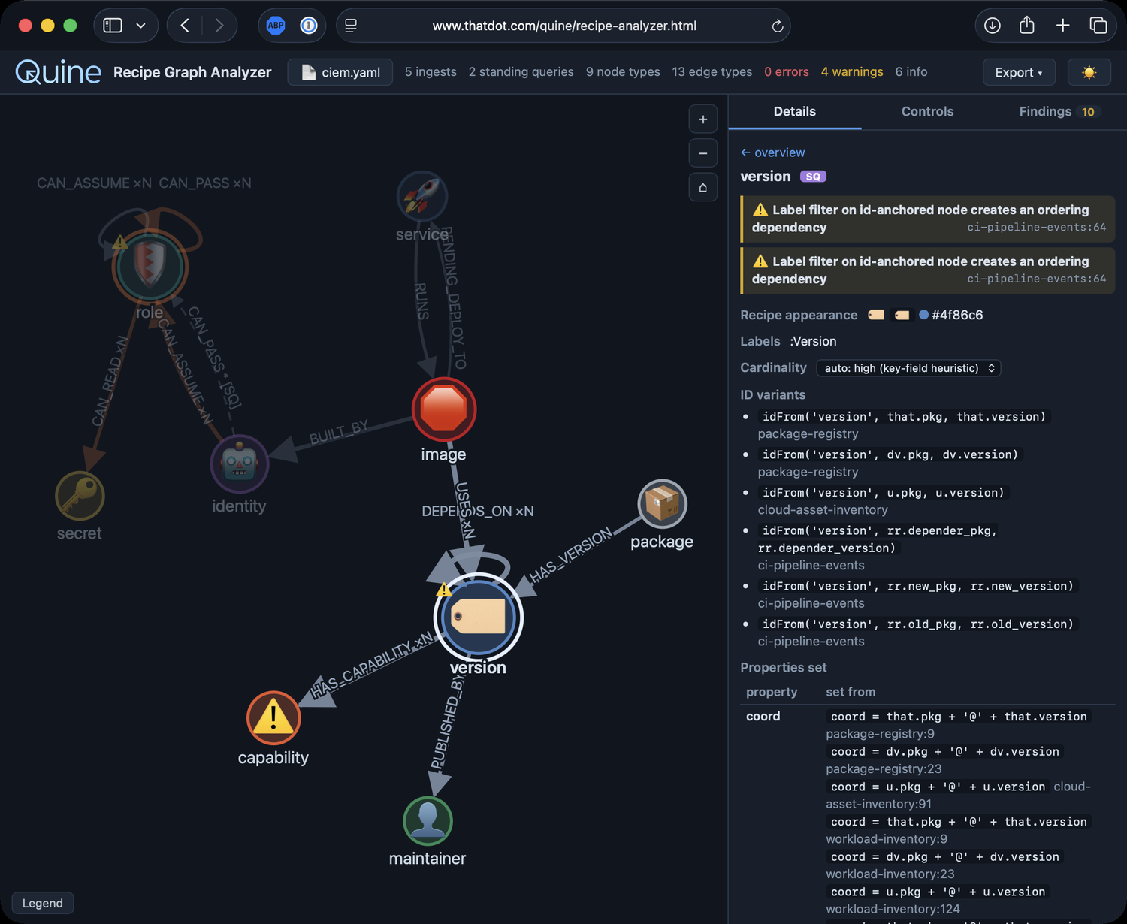The height and width of the screenshot is (924, 1127).
Task: Click the warning badge on role node
Action: tap(120, 242)
